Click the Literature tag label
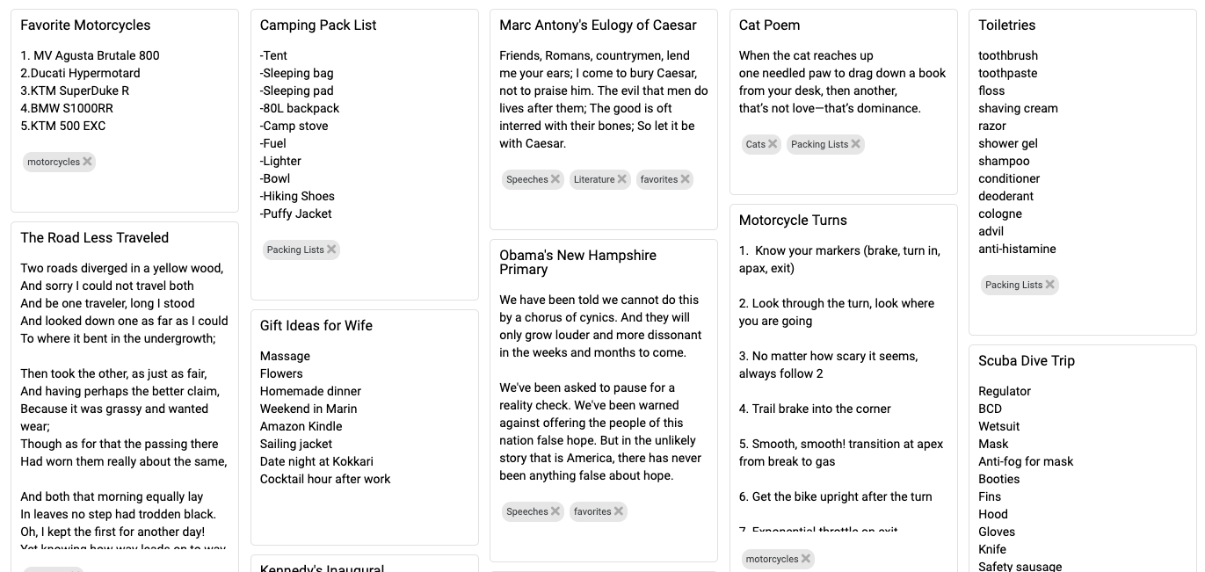This screenshot has height=572, width=1205. pyautogui.click(x=594, y=179)
